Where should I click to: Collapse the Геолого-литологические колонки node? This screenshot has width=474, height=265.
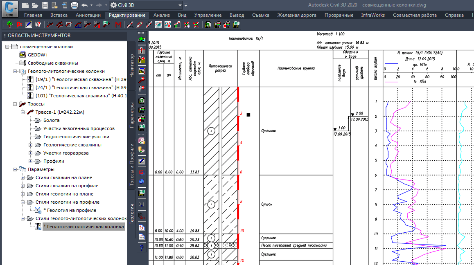click(15, 71)
